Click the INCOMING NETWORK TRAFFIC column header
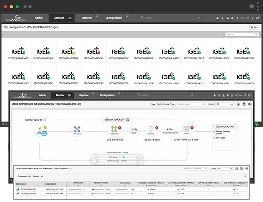The width and height of the screenshot is (263, 202). coord(151,184)
